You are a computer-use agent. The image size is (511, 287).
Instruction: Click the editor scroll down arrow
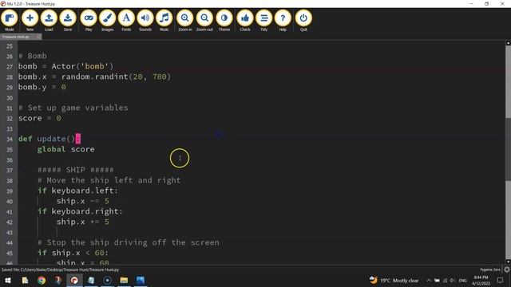pyautogui.click(x=508, y=261)
